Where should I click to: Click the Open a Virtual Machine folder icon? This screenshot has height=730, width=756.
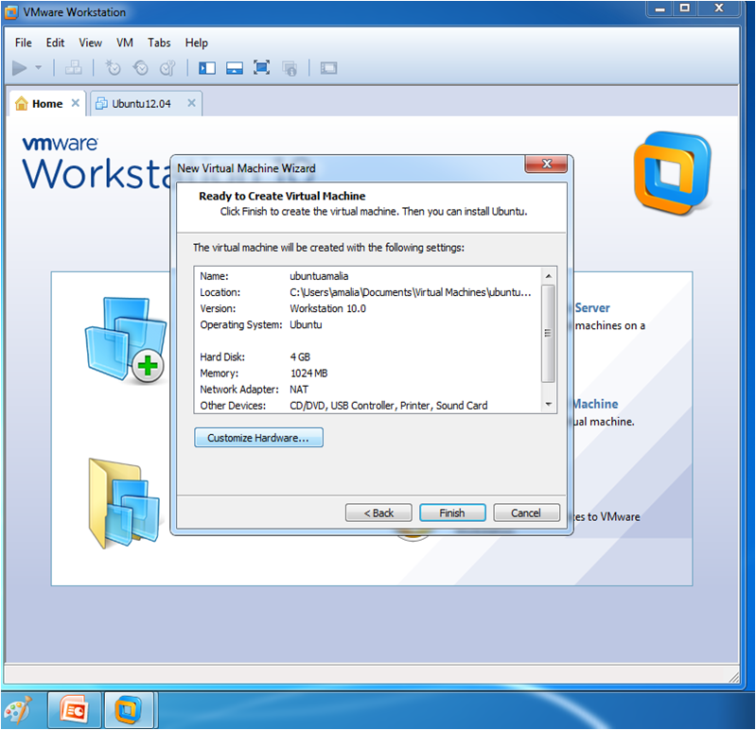[x=124, y=504]
